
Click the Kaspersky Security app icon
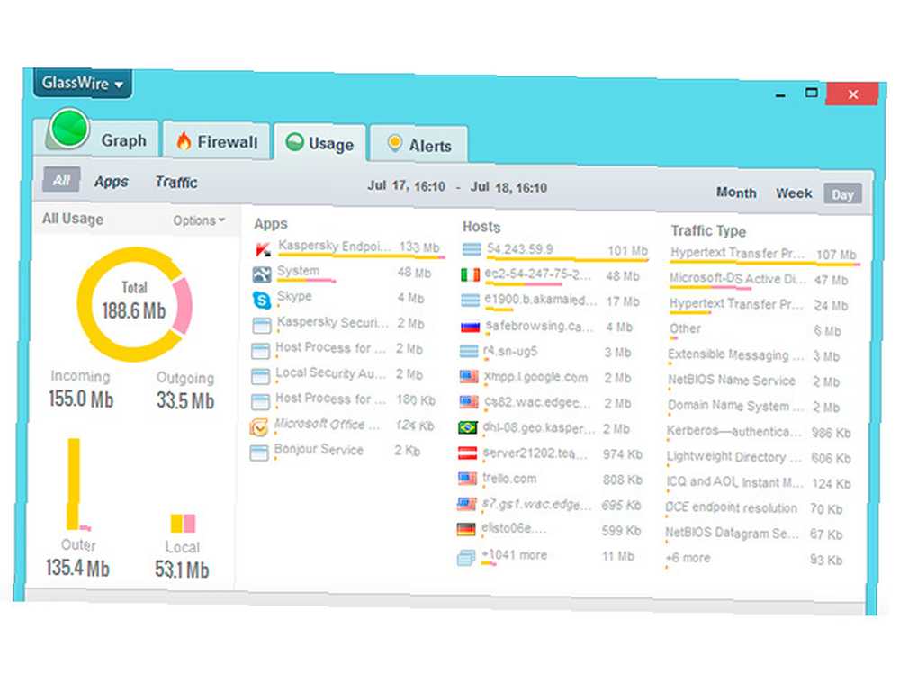261,325
